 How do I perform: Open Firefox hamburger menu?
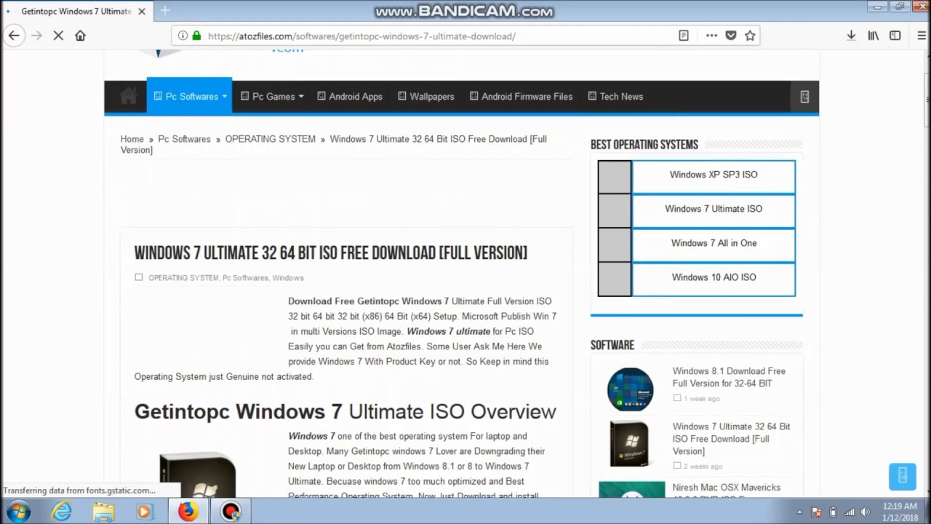[922, 36]
